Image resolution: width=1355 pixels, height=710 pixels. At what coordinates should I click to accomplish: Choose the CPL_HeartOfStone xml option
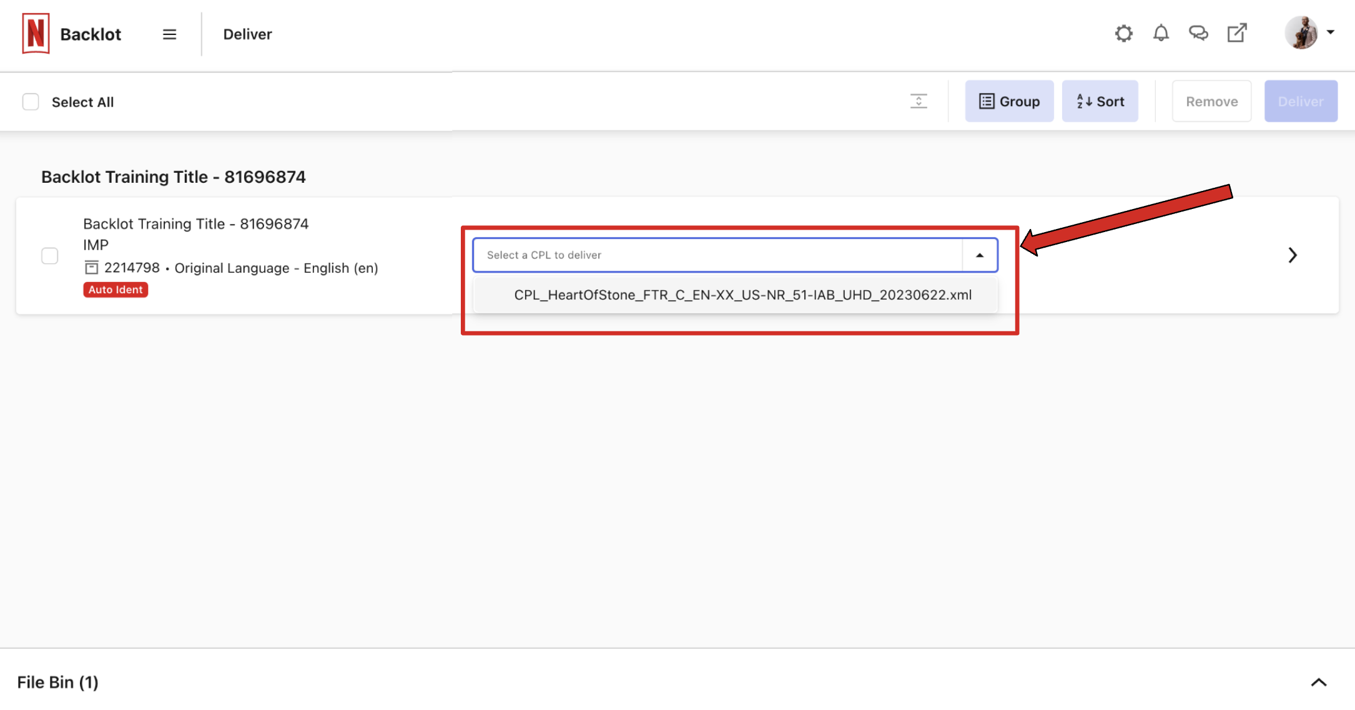(736, 295)
